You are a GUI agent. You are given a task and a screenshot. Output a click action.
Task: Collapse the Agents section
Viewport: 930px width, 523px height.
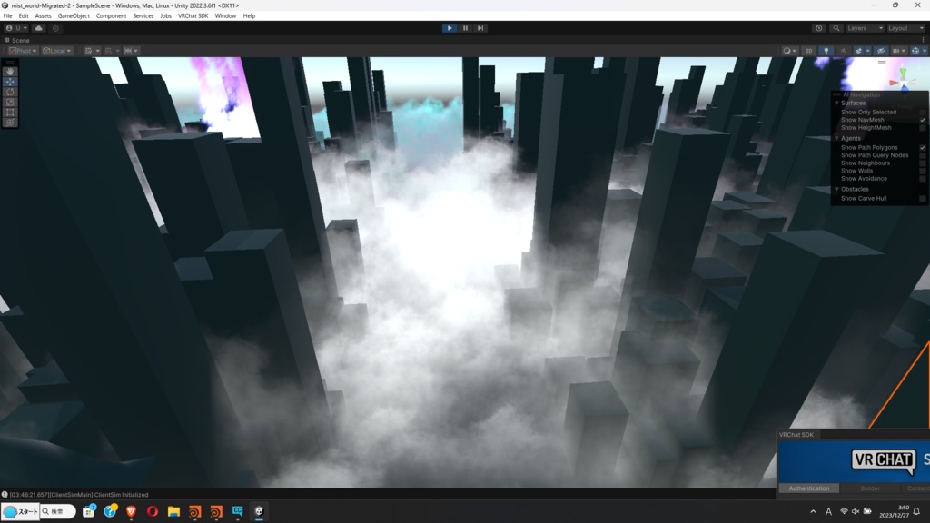836,138
